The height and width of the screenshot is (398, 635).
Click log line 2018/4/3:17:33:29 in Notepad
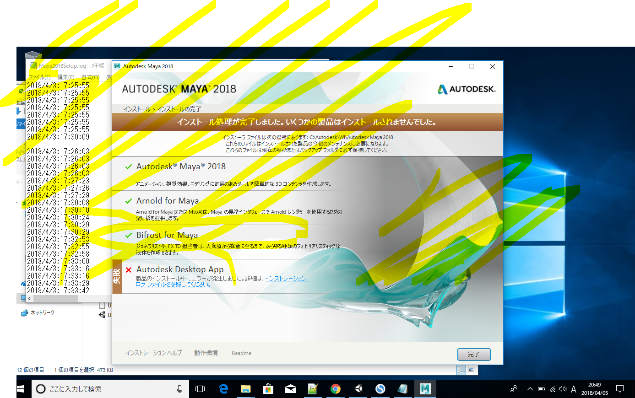[58, 283]
